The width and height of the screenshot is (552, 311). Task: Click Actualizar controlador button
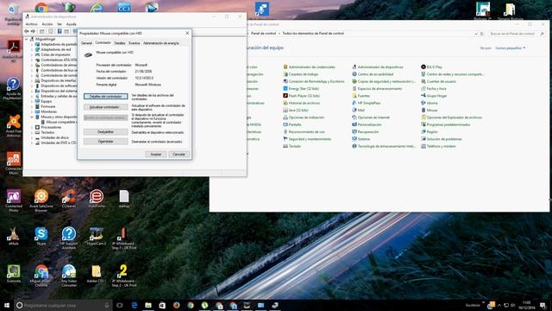click(105, 107)
